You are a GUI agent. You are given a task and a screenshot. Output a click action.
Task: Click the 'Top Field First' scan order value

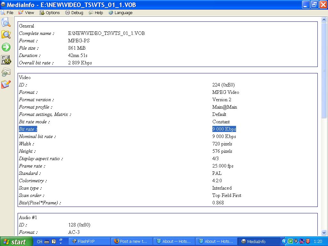click(x=226, y=195)
